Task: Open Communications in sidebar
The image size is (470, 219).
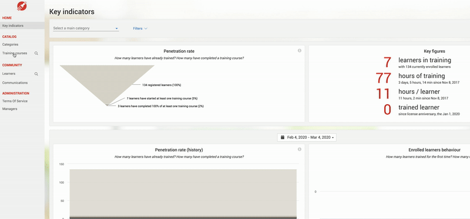Action: [x=15, y=83]
